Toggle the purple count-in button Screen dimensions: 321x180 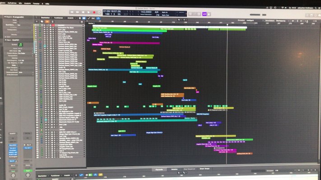(205, 14)
